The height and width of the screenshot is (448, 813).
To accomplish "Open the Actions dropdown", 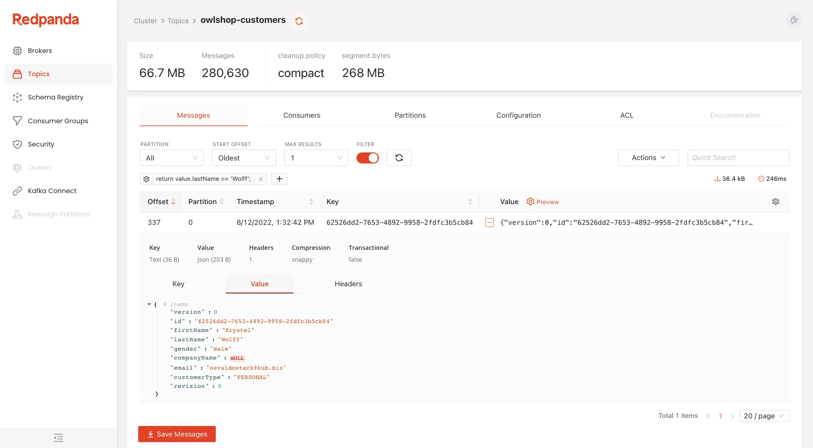I will tap(648, 158).
